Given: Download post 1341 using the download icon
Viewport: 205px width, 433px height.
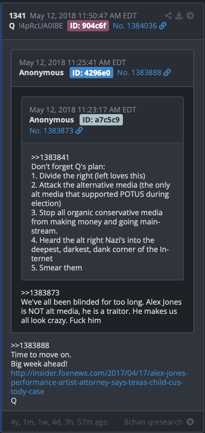Looking at the screenshot, I should click(x=179, y=16).
